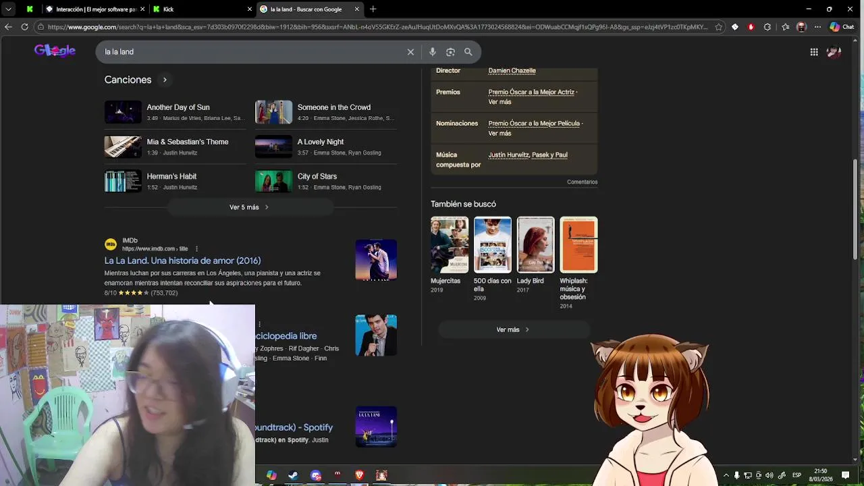This screenshot has height=486, width=864.
Task: Switch to the Kick tab
Action: click(x=201, y=9)
